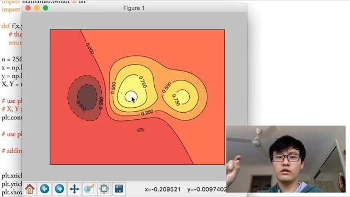
Task: Click the 0.500 label on left peak
Action: (x=113, y=88)
